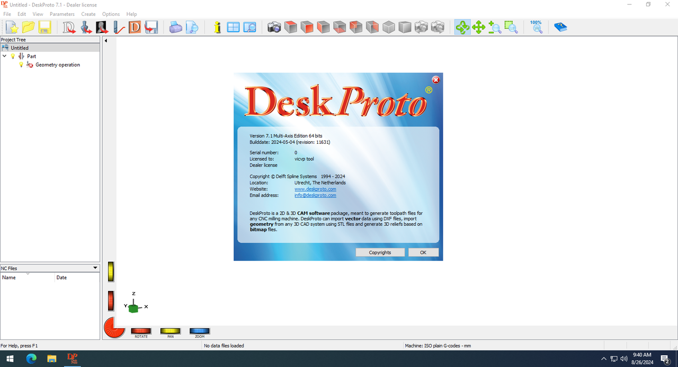The width and height of the screenshot is (678, 367).
Task: Open the File menu
Action: coord(7,14)
